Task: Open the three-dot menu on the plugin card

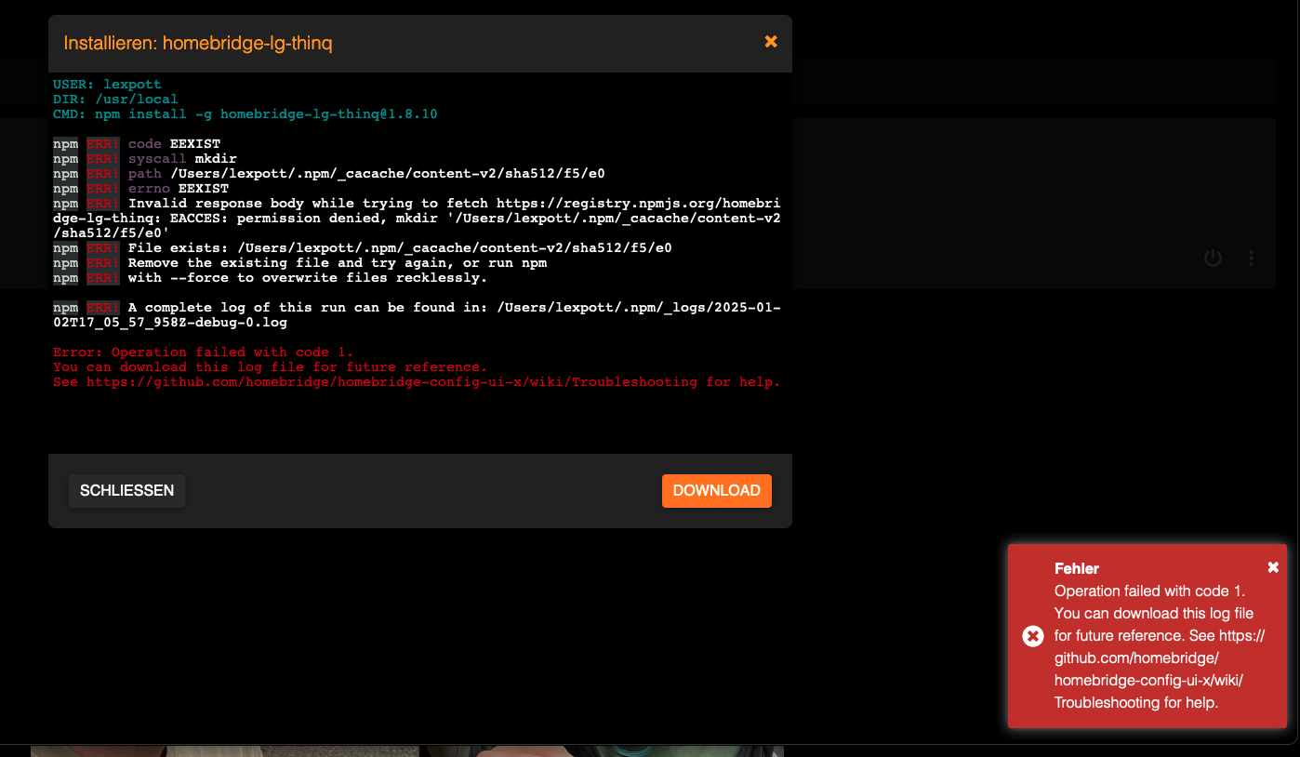Action: click(x=1252, y=259)
